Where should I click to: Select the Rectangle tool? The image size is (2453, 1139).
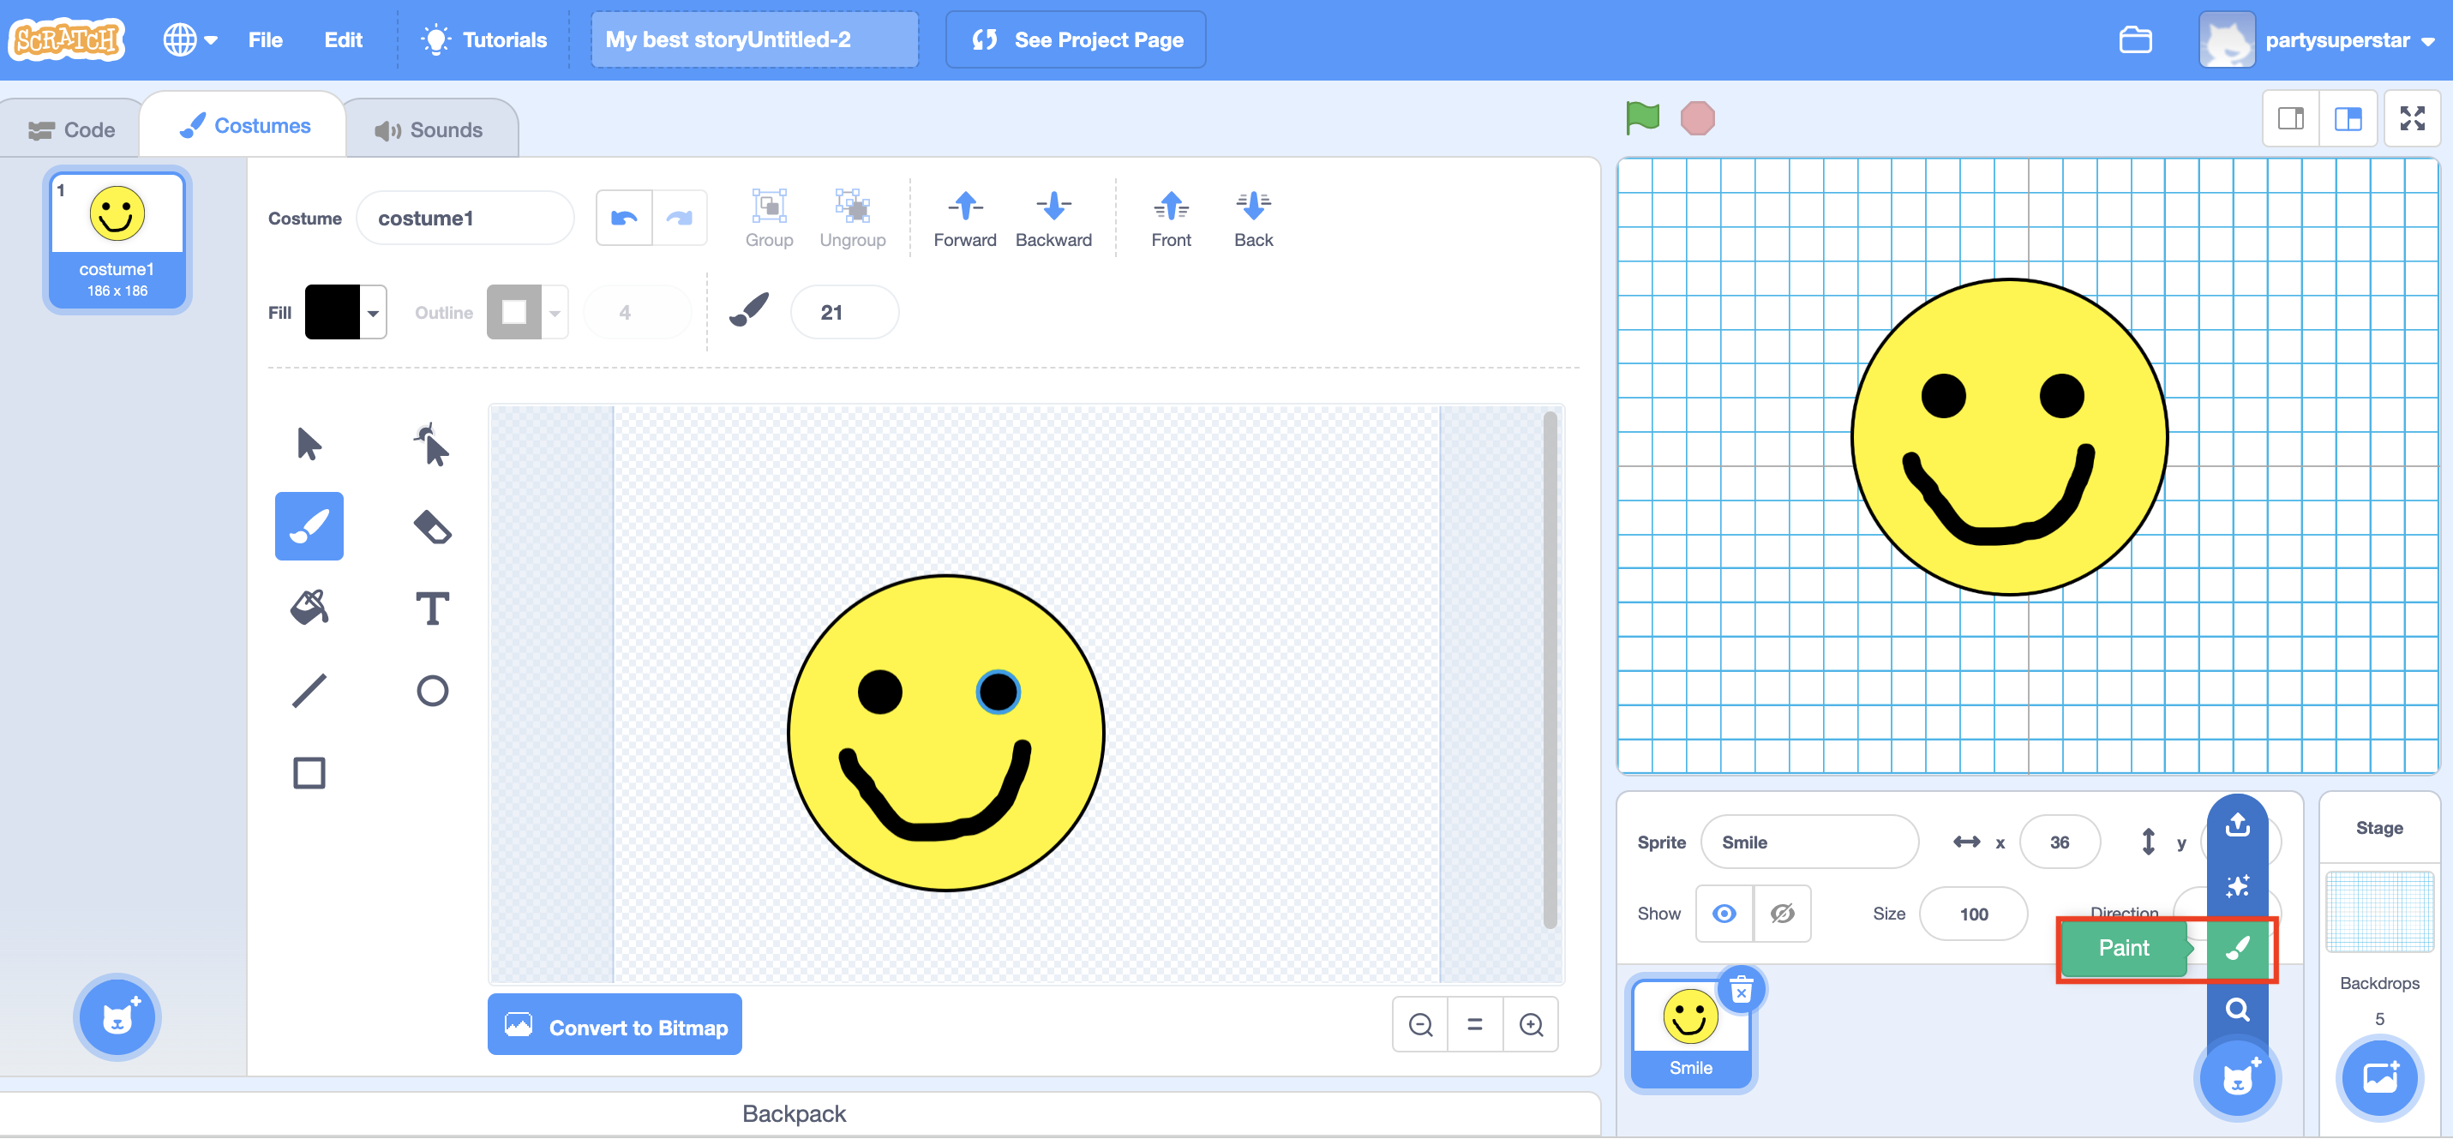[309, 772]
